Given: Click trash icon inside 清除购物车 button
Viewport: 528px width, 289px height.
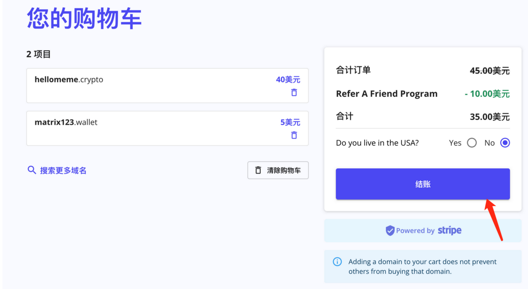Looking at the screenshot, I should [258, 170].
